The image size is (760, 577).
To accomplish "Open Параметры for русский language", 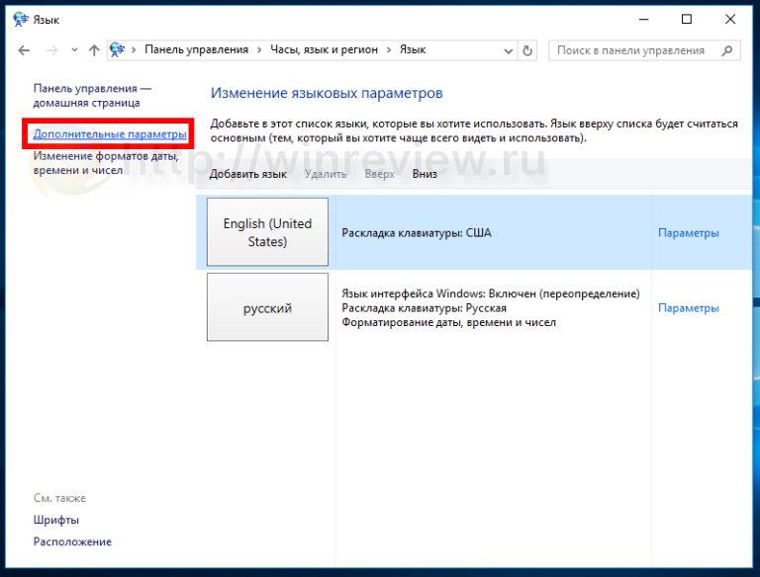I will [x=688, y=308].
